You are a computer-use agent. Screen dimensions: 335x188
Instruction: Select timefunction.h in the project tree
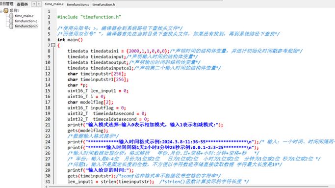coord(26,26)
